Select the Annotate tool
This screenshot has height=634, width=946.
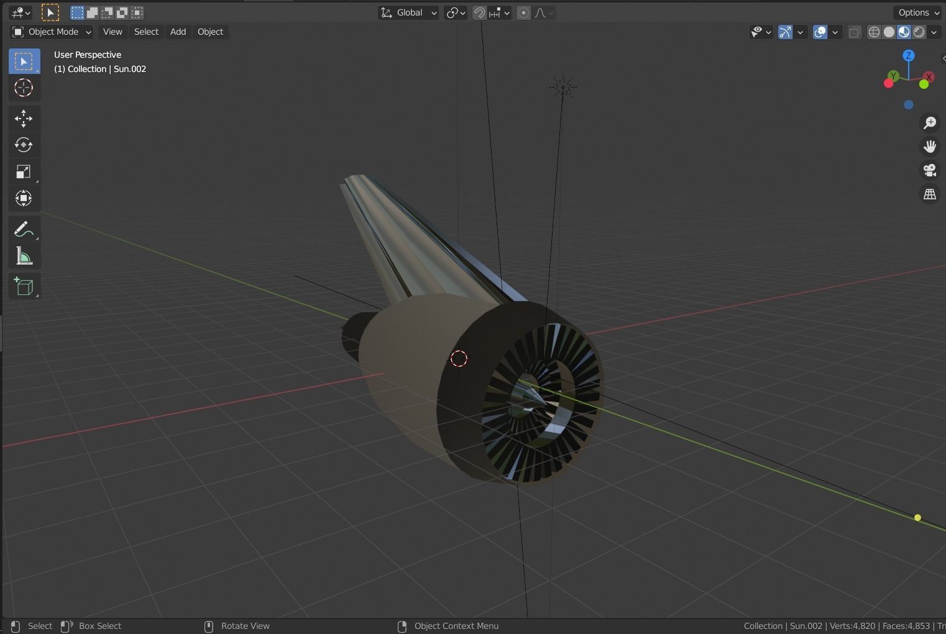point(24,229)
